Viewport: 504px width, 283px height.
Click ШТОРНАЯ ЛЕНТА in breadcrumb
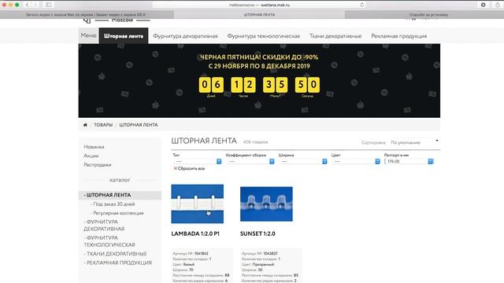pos(139,125)
